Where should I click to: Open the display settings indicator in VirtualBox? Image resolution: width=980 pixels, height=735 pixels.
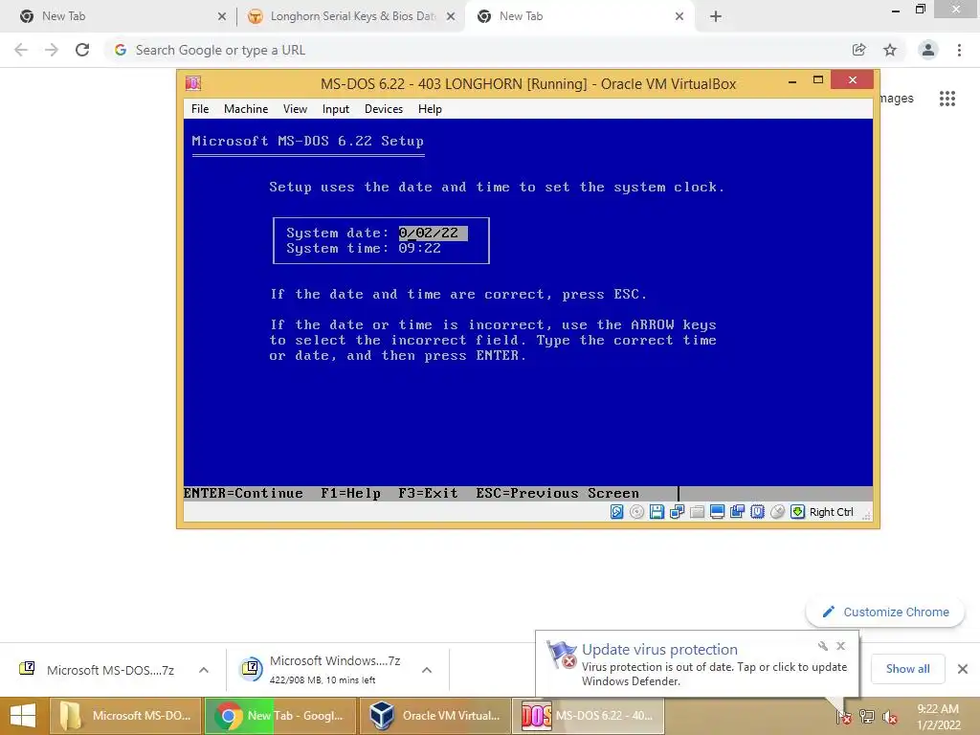(x=717, y=512)
